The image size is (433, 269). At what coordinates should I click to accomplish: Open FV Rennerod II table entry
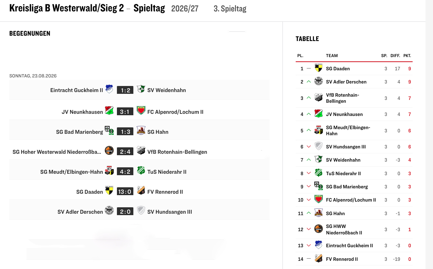tap(354, 259)
